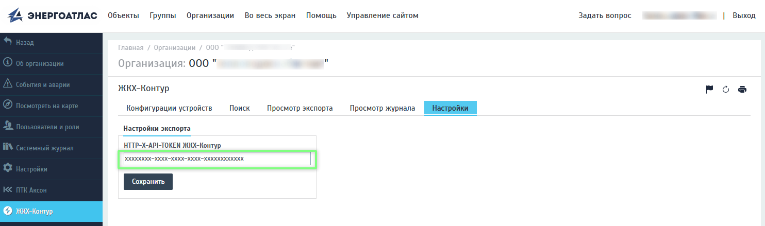The width and height of the screenshot is (765, 226).
Task: Click the printer icon
Action: (742, 89)
